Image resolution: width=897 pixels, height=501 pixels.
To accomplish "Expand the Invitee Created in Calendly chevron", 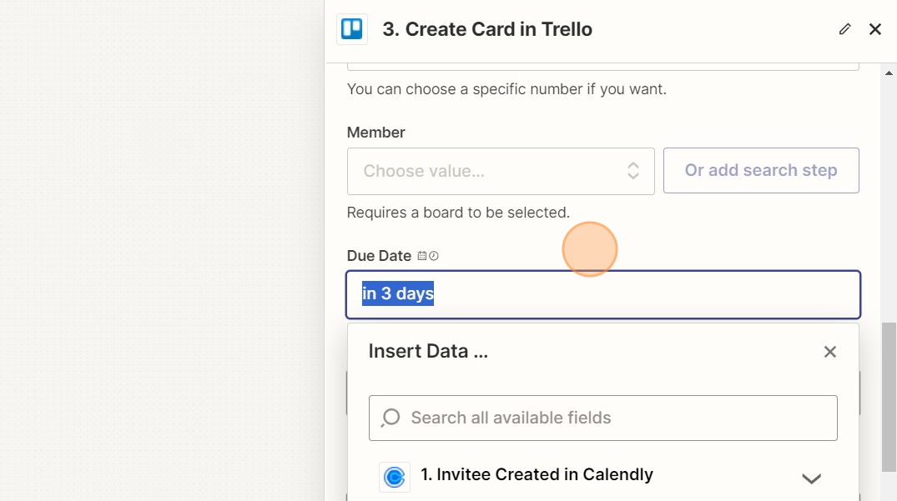I will point(811,478).
